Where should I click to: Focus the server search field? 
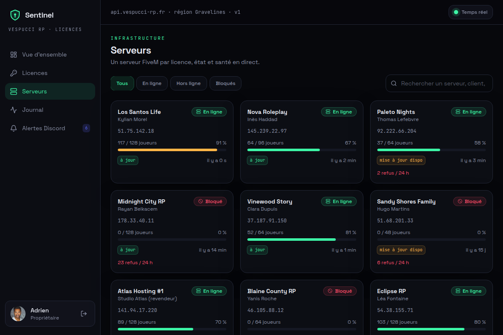pyautogui.click(x=439, y=83)
